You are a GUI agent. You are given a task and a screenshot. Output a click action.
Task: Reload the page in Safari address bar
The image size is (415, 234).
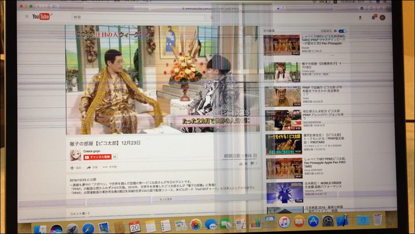click(283, 9)
